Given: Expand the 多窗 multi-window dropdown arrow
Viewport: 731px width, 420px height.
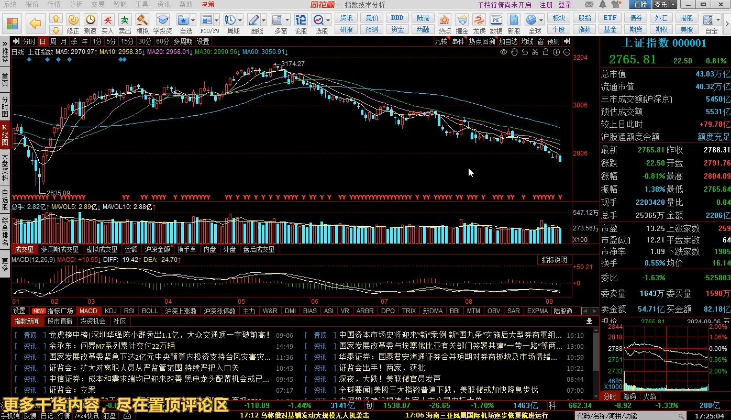Looking at the screenshot, I should pyautogui.click(x=287, y=20).
